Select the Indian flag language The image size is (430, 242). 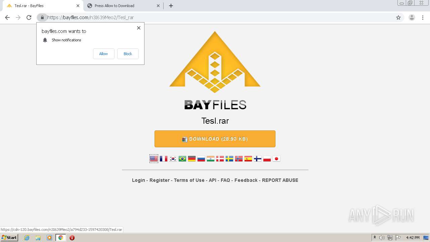[211, 159]
